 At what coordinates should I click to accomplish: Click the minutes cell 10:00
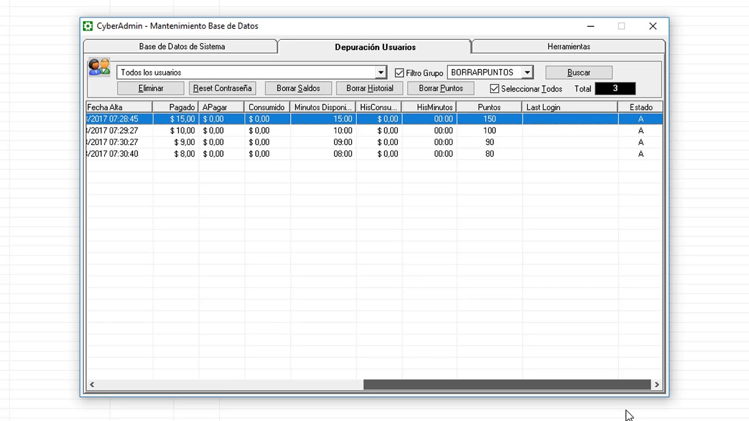(x=323, y=131)
